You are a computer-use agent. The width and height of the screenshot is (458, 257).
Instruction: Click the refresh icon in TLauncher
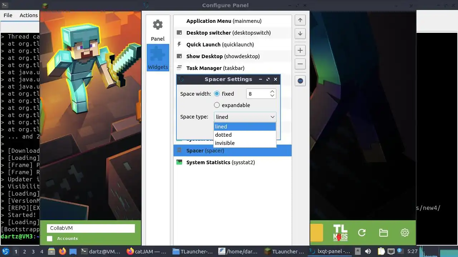pyautogui.click(x=362, y=233)
